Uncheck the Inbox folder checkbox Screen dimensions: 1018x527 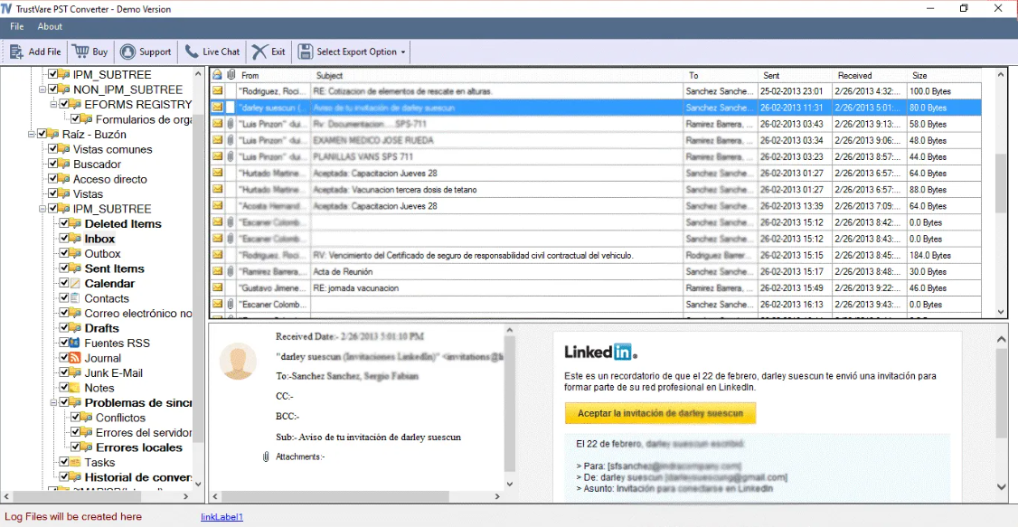(x=64, y=238)
